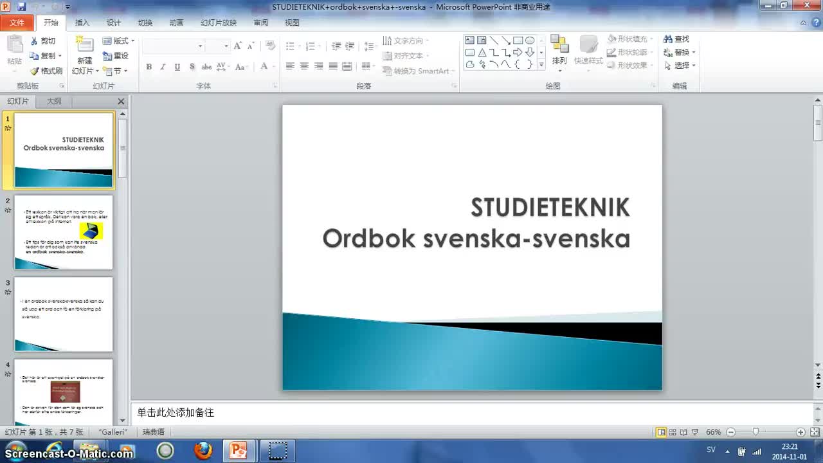
Task: Select the Oval shape in gallery
Action: (x=530, y=40)
